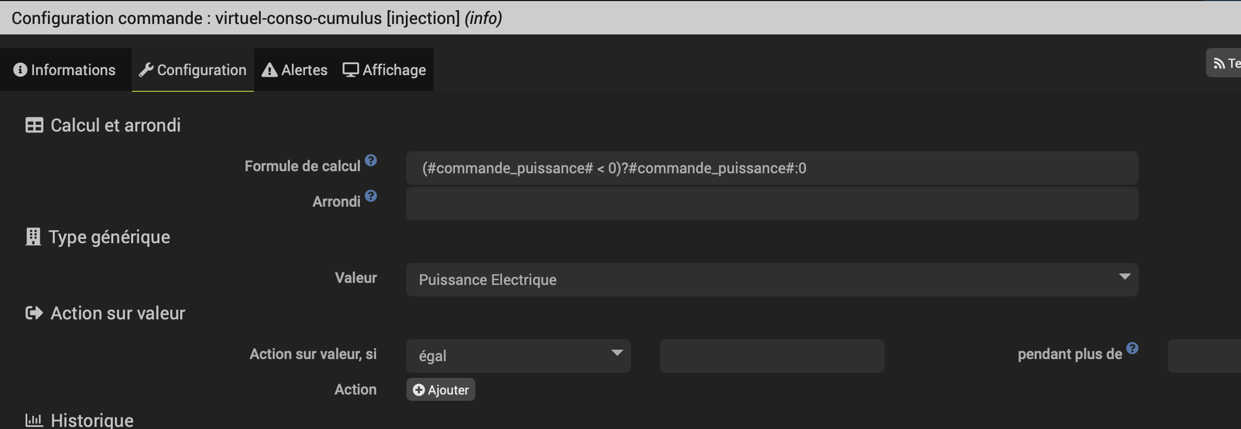Click the Ajouter action button
The image size is (1241, 429).
point(441,390)
